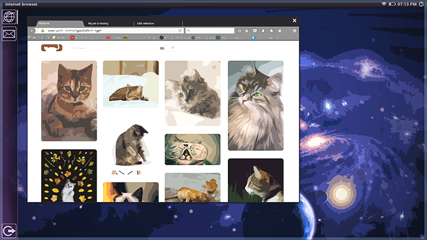Open the cat ears on orange background photo
This screenshot has height=240, width=427.
pos(131,193)
